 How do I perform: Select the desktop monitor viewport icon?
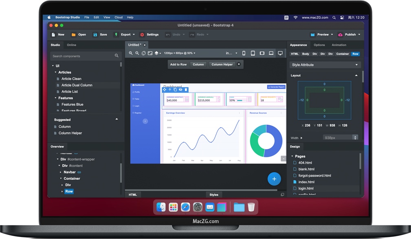280,53
